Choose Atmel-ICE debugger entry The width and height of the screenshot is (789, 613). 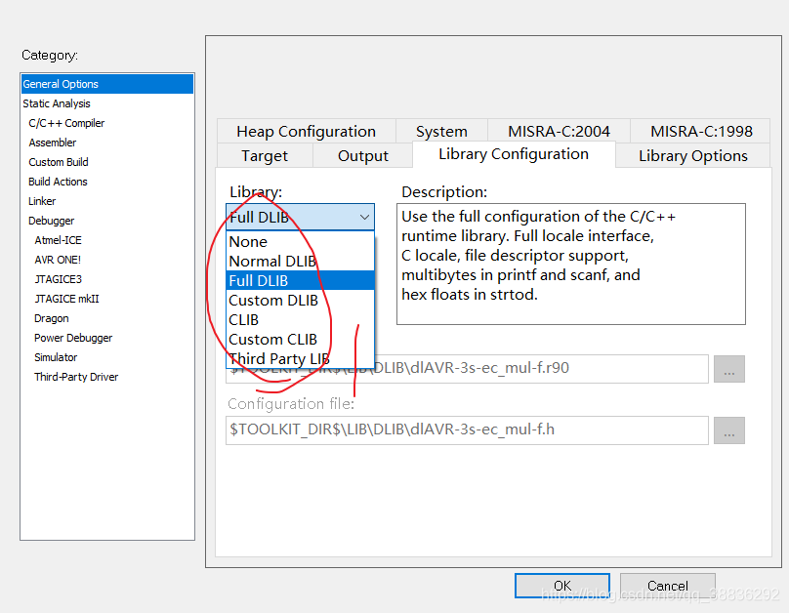coord(58,240)
